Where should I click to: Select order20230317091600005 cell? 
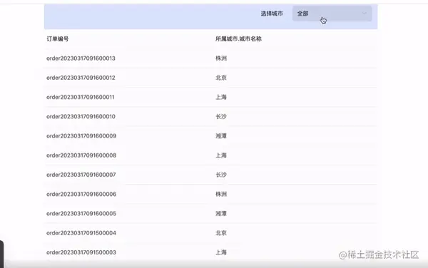[81, 213]
